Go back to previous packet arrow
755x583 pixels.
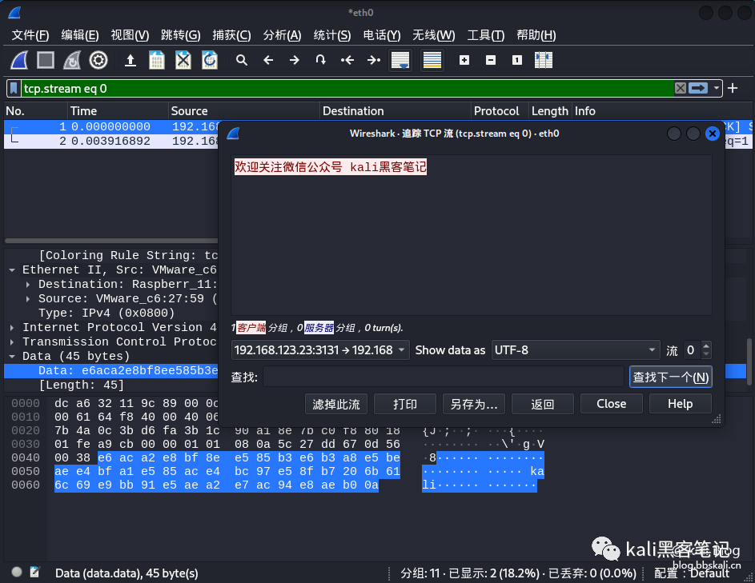pyautogui.click(x=268, y=60)
